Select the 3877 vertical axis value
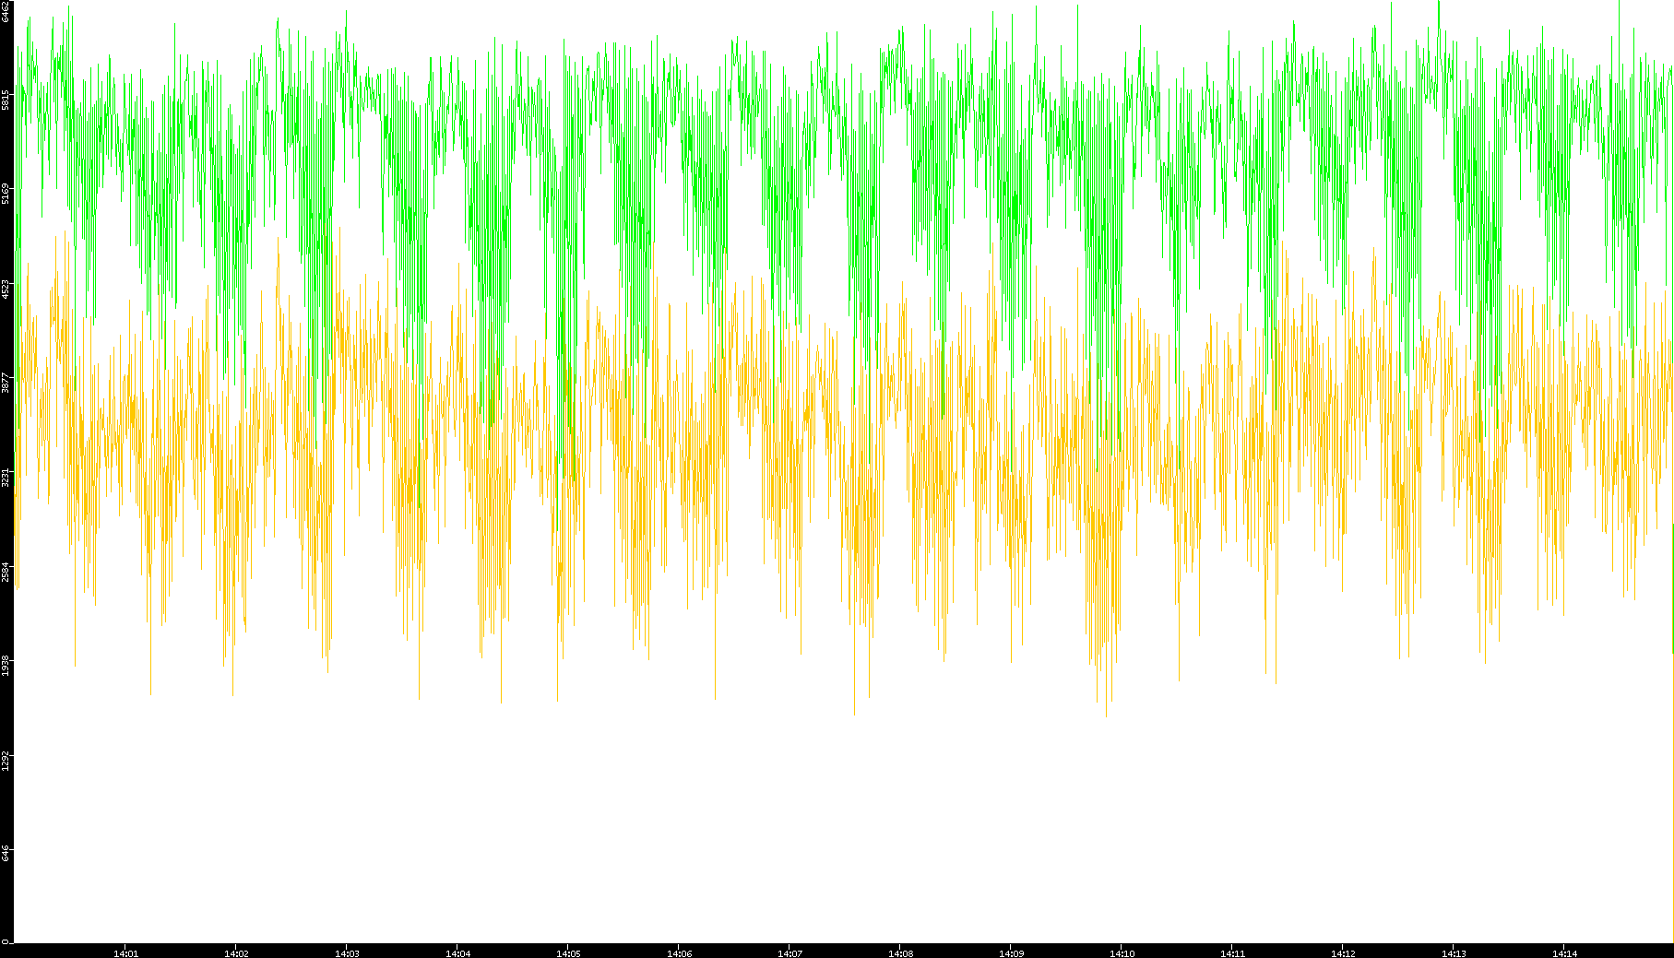Viewport: 1674px width, 958px height. pos(6,383)
